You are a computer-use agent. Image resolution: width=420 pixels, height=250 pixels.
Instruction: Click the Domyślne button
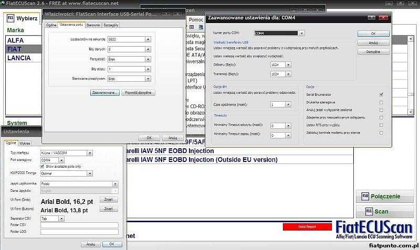tap(373, 52)
